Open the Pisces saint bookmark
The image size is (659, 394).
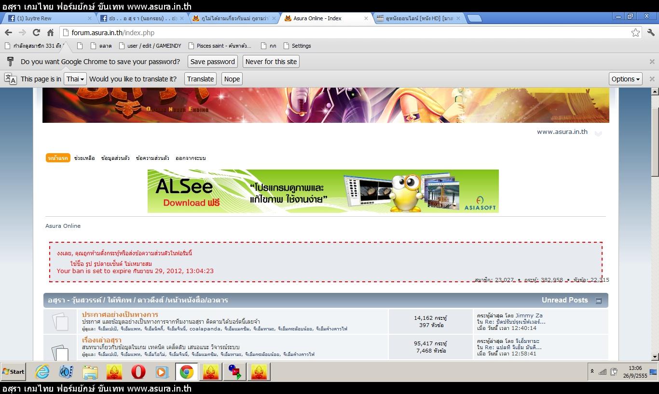(x=220, y=46)
